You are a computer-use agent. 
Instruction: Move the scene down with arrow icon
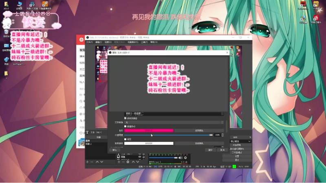pyautogui.click(x=101, y=162)
